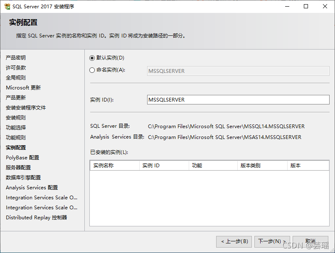Click the 版本类别 column header

262,166
